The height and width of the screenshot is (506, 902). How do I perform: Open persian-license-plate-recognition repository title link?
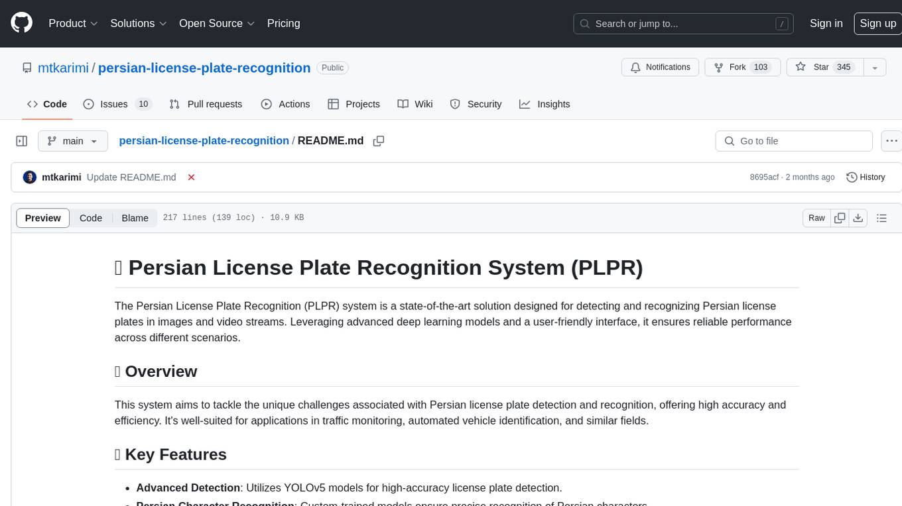click(x=204, y=68)
